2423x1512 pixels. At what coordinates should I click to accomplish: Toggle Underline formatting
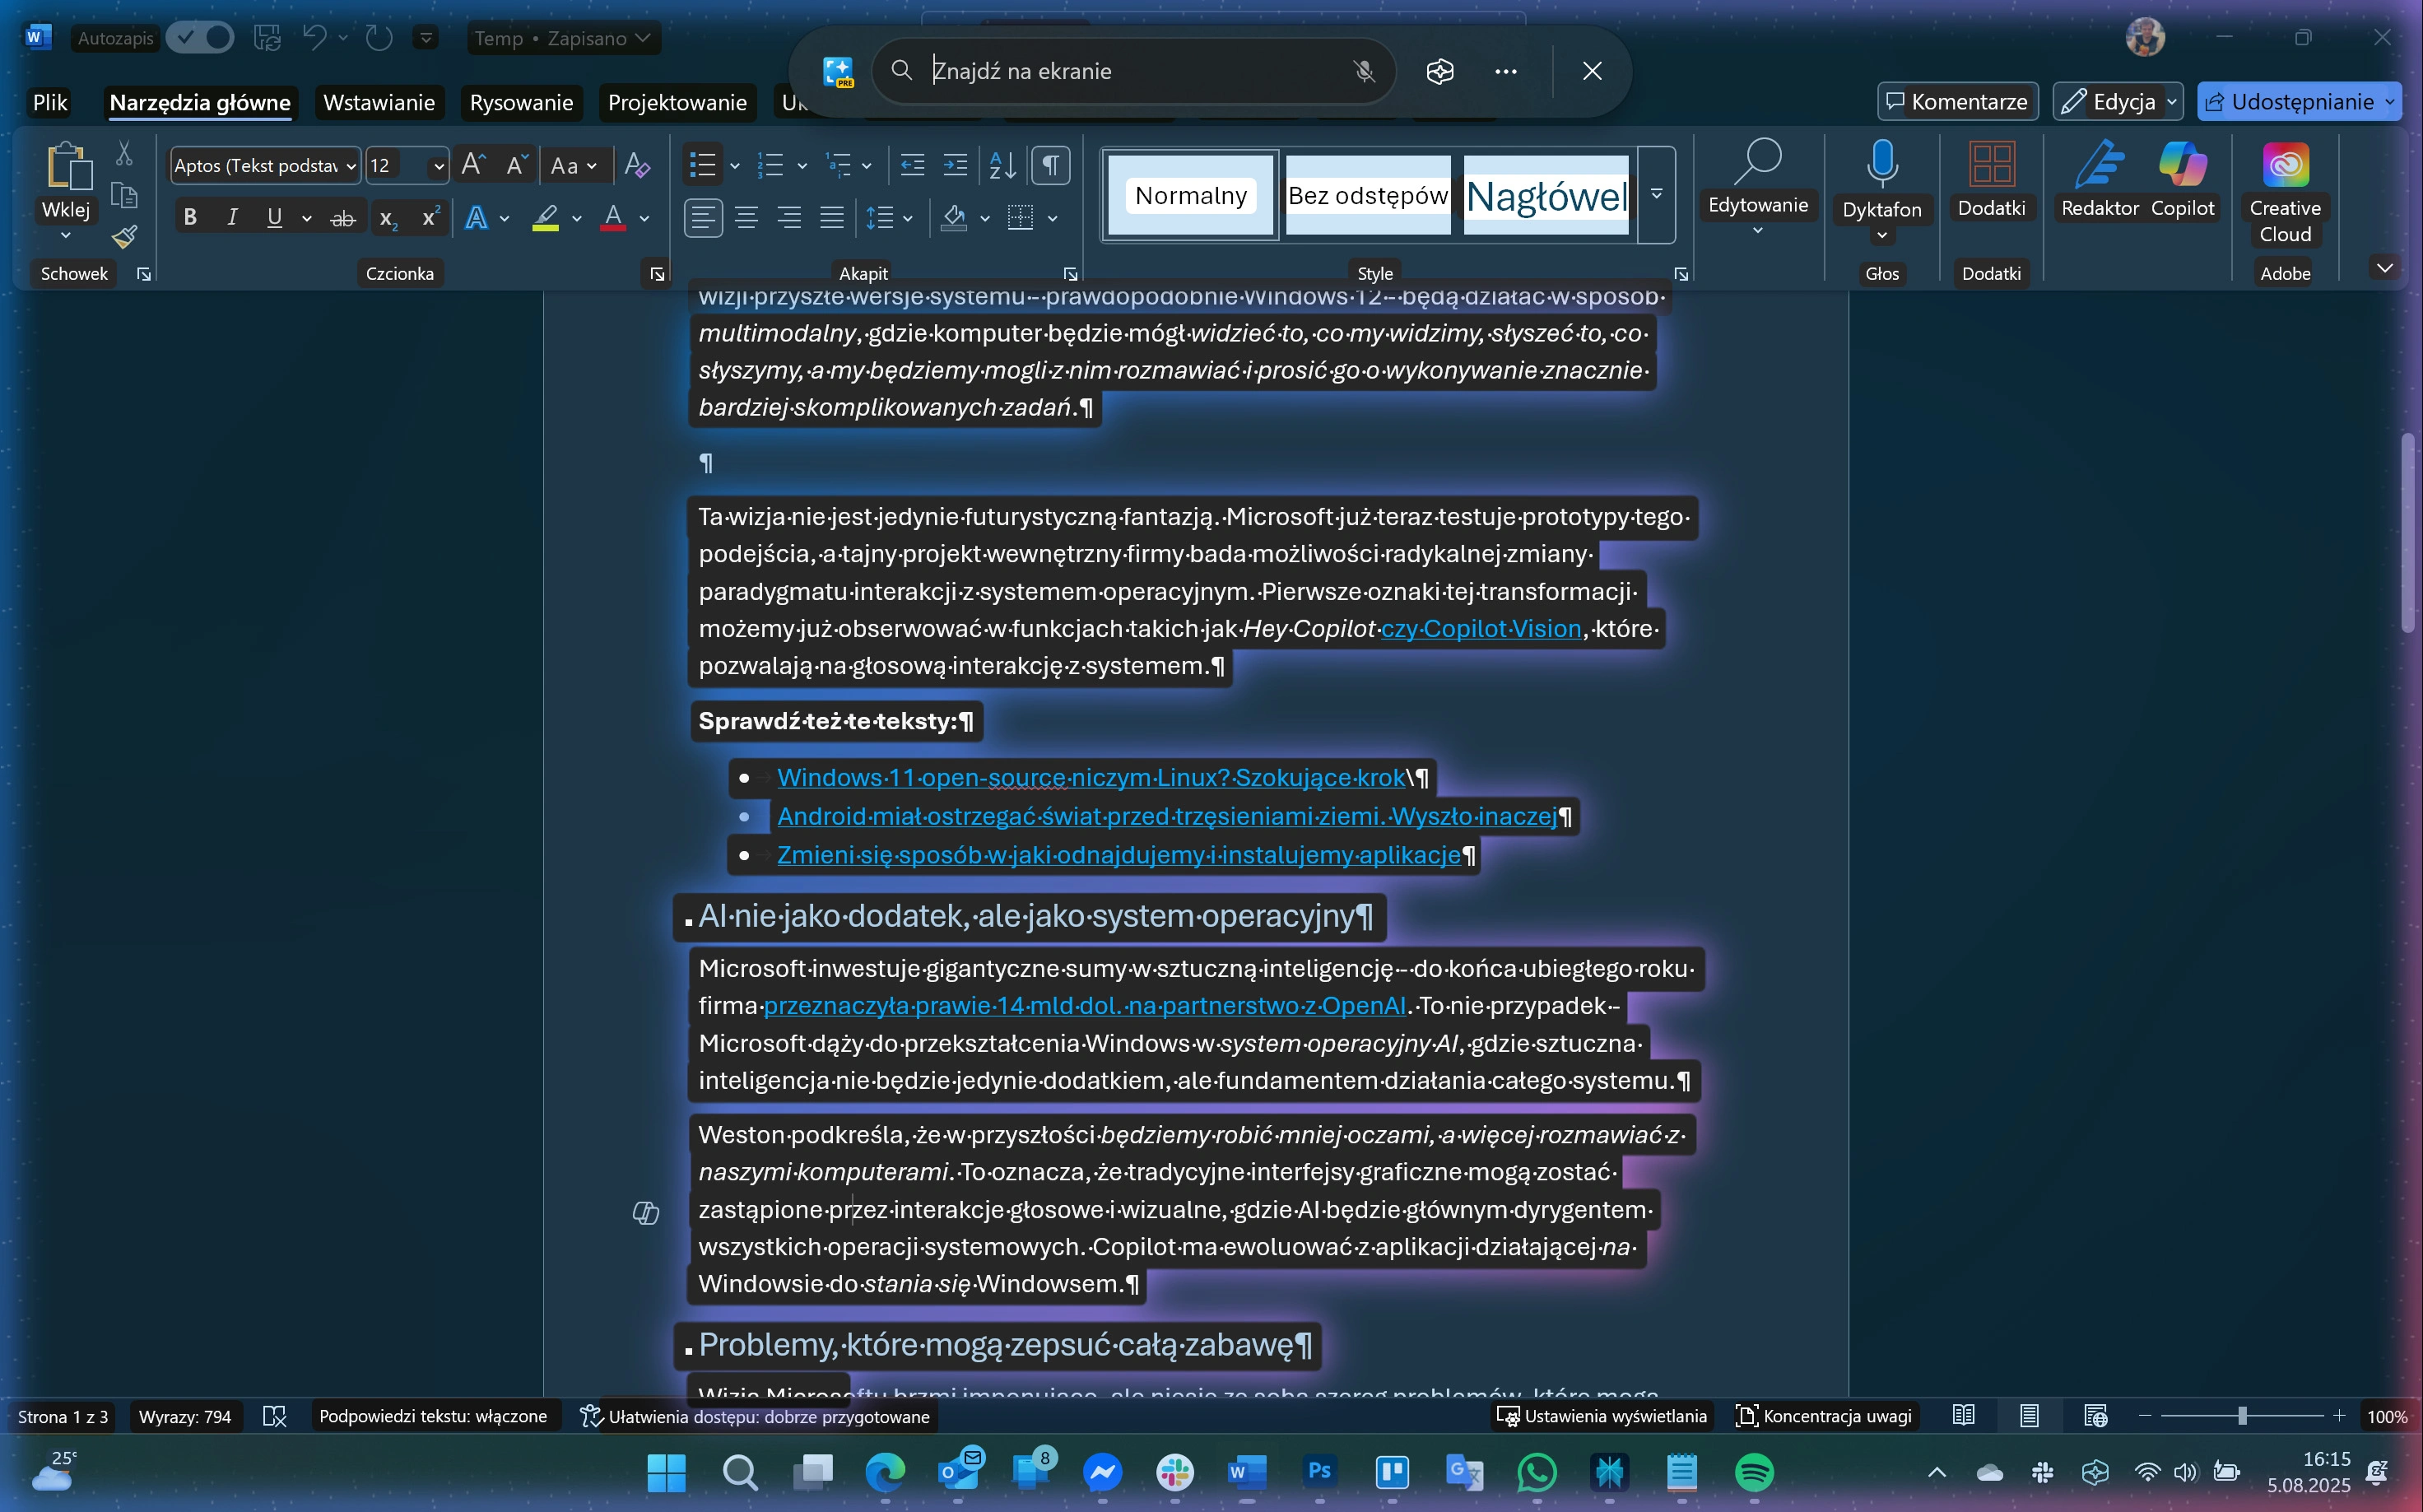coord(274,217)
